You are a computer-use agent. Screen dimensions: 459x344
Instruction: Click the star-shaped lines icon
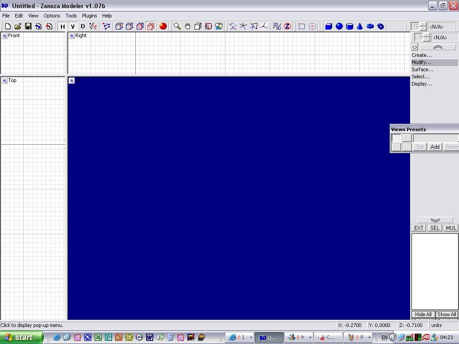point(243,26)
